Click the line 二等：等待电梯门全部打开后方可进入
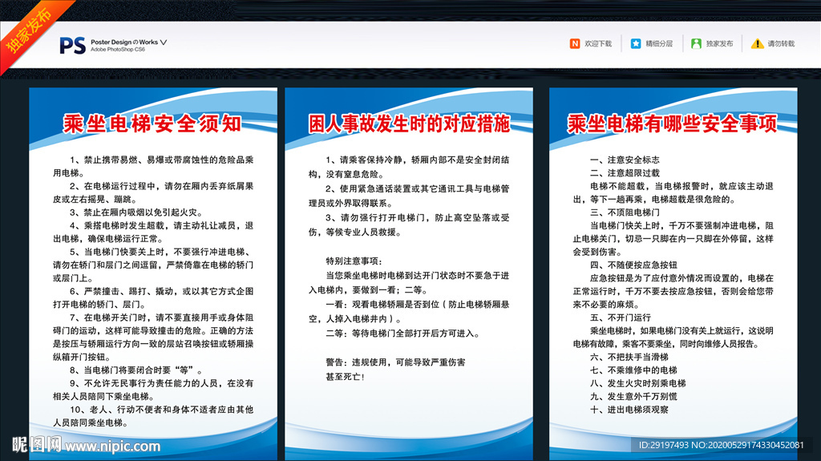Viewport: 821px width, 461px height. (x=402, y=334)
